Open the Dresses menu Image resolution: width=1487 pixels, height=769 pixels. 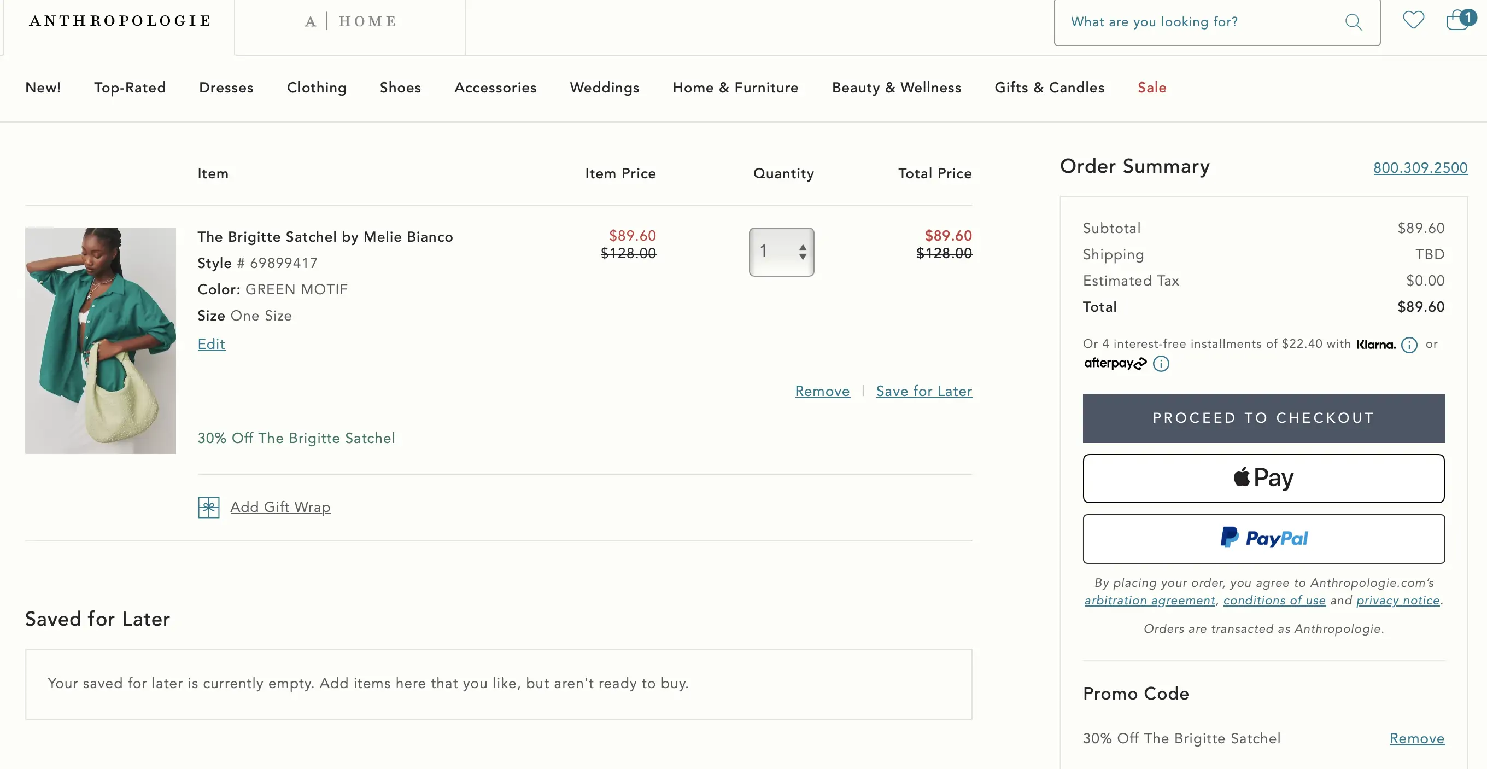(226, 88)
